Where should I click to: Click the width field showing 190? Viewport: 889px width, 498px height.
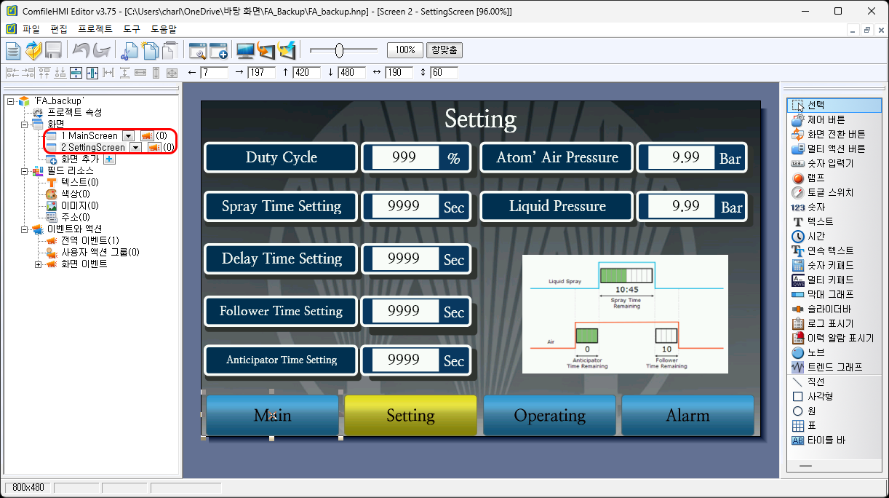coord(399,73)
